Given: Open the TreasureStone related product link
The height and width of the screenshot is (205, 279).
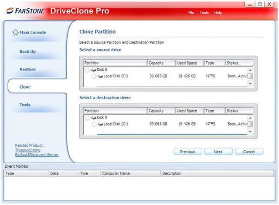Looking at the screenshot, I should click(x=27, y=150).
